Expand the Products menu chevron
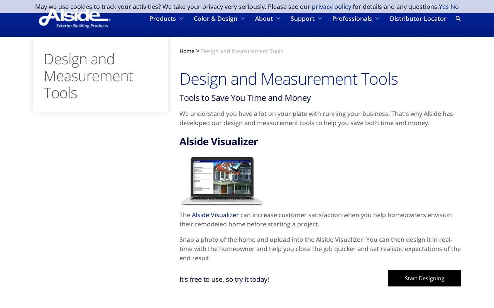Image resolution: width=494 pixels, height=308 pixels. pos(181,18)
